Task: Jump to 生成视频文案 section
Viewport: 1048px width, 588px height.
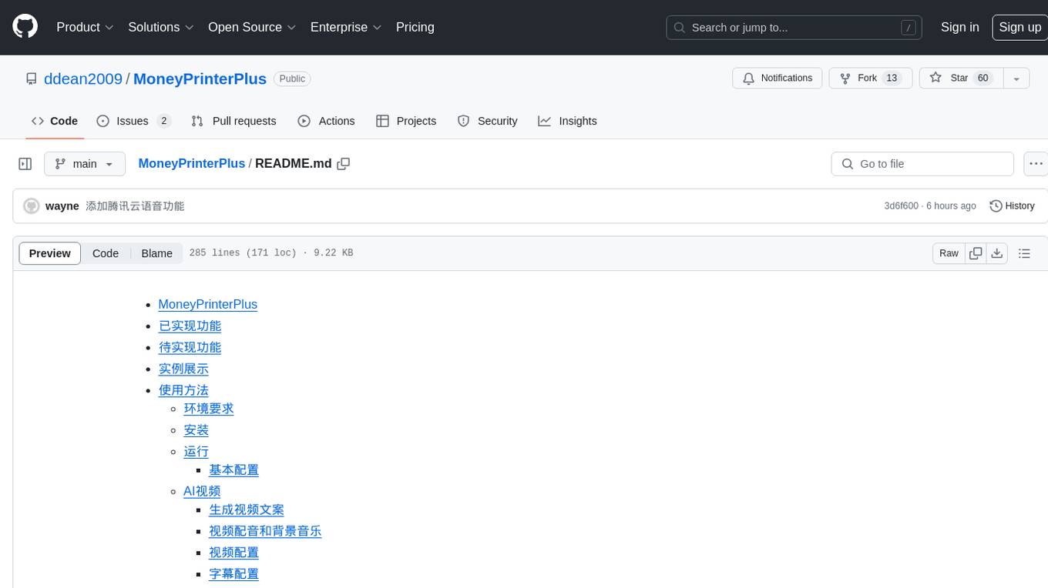Action: pyautogui.click(x=247, y=510)
